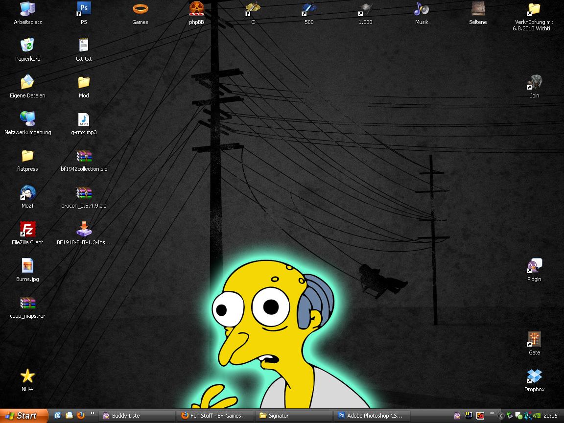
Task: Switch to the Signatur folder window
Action: [294, 416]
